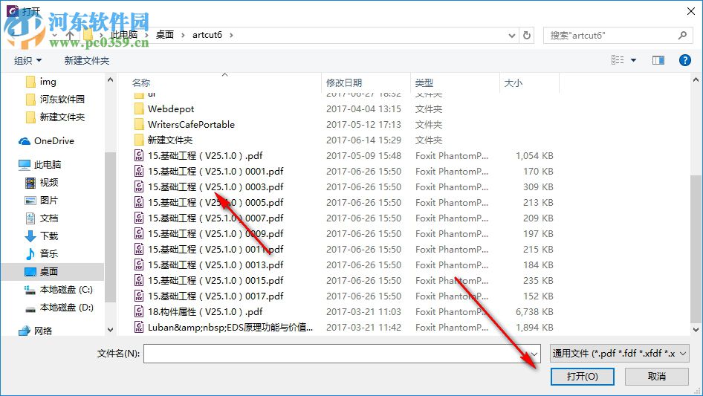Screen dimensions: 703x396
Task: Select 15.基础工程 (V25.1.0) 0013.pdf
Action: tap(216, 265)
